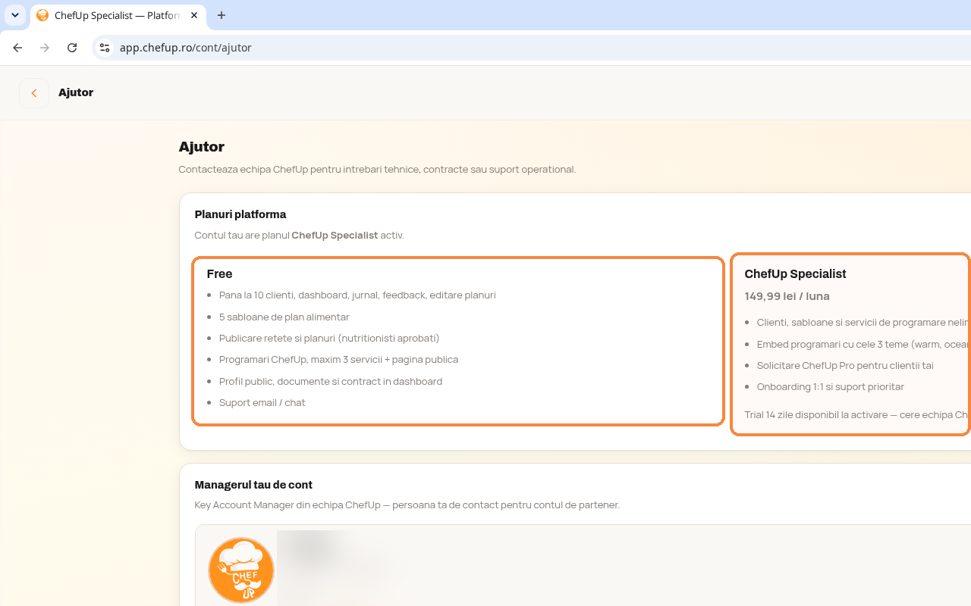The width and height of the screenshot is (971, 606).
Task: Reload the page with the refresh icon
Action: click(72, 48)
